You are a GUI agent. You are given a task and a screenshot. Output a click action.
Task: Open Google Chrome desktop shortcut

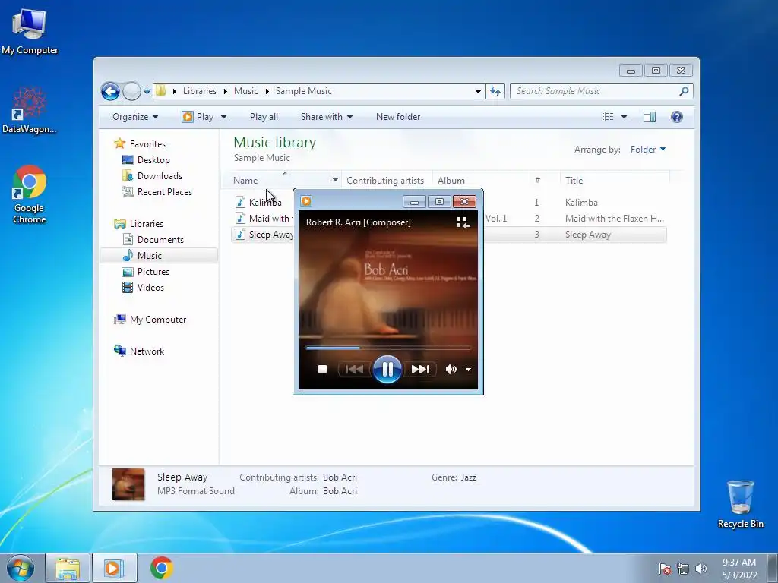pos(30,194)
